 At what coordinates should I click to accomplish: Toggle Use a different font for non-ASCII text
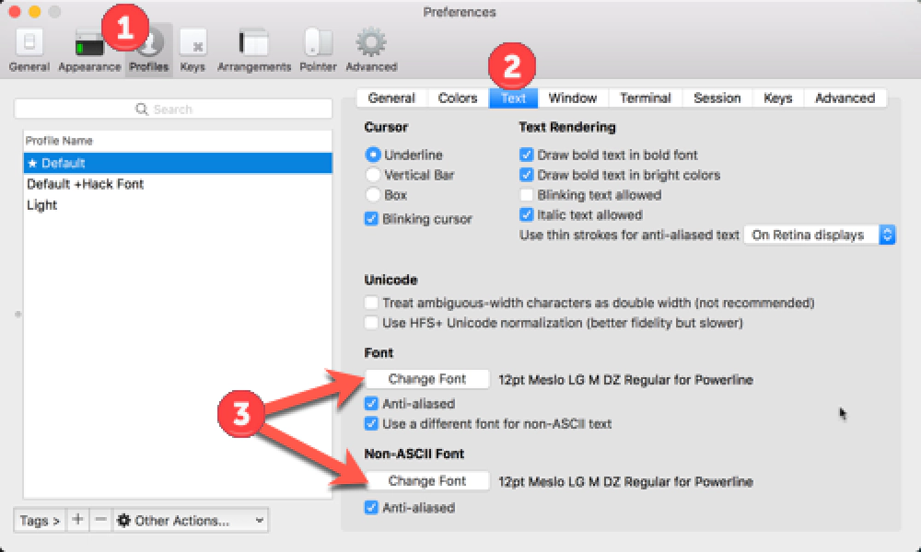(x=371, y=424)
